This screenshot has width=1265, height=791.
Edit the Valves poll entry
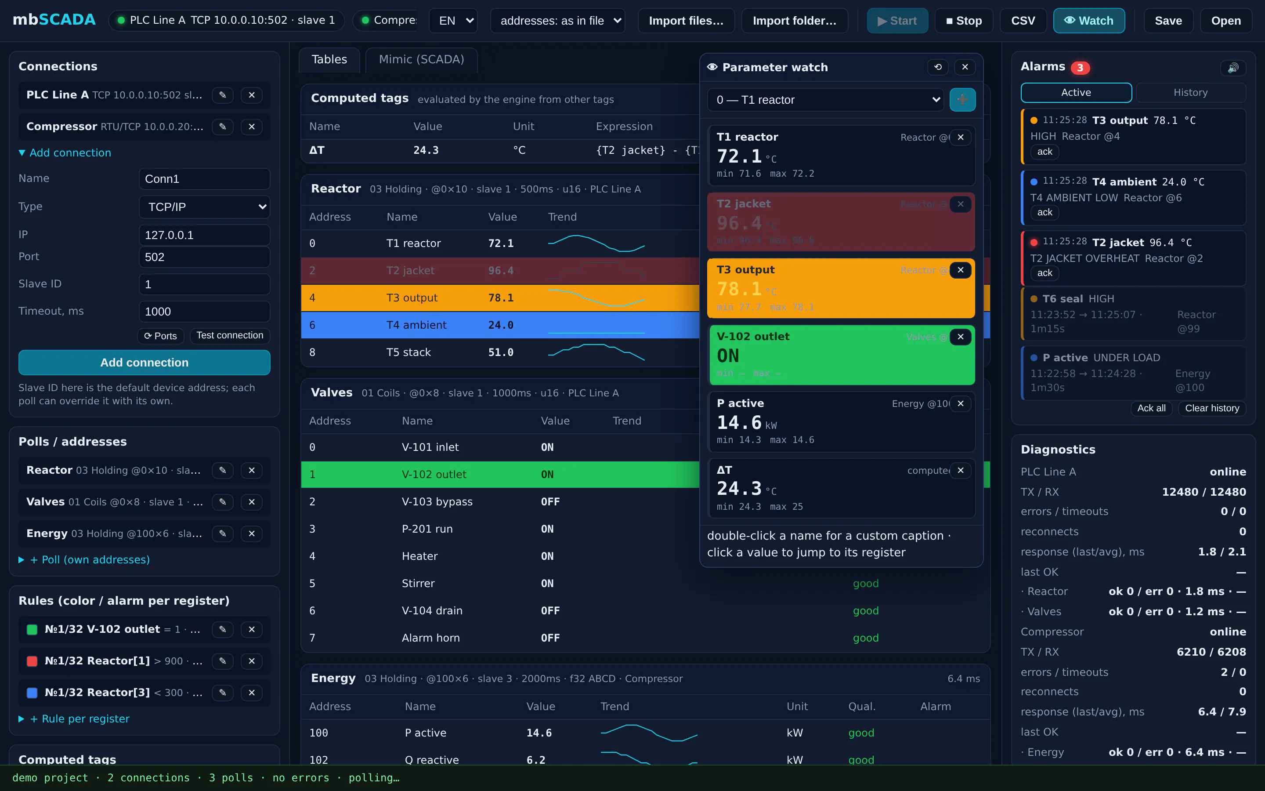click(223, 502)
